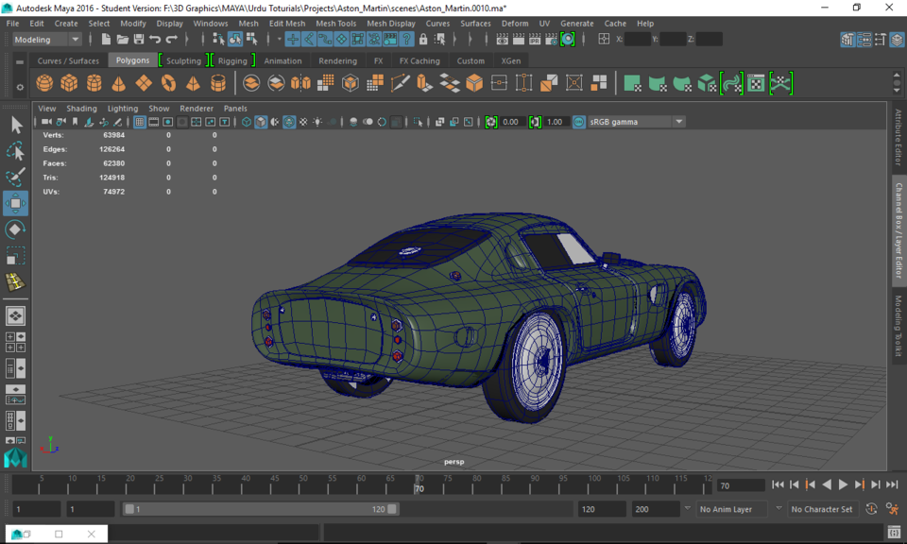Select the Multi-Cut tool from the shelf

(400, 82)
